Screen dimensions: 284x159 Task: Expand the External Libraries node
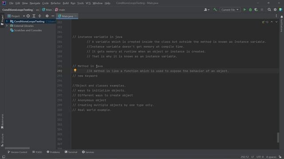[7, 26]
